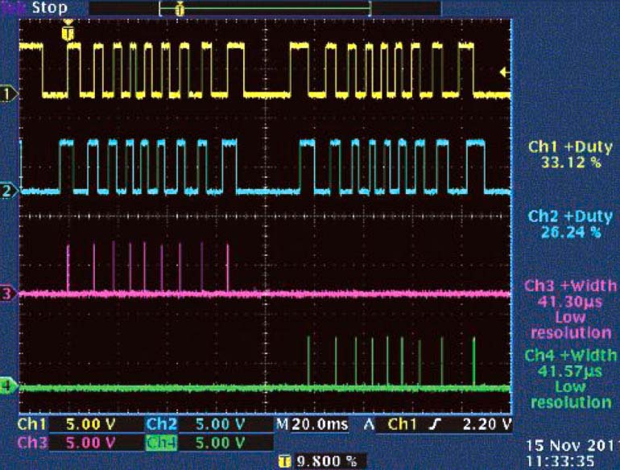
Task: Select the green channel 4 ground marker
Action: 10,387
